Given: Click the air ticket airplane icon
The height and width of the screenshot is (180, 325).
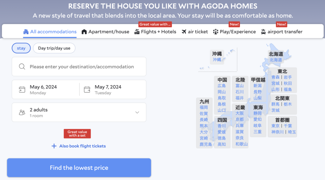Looking at the screenshot, I should tap(184, 32).
